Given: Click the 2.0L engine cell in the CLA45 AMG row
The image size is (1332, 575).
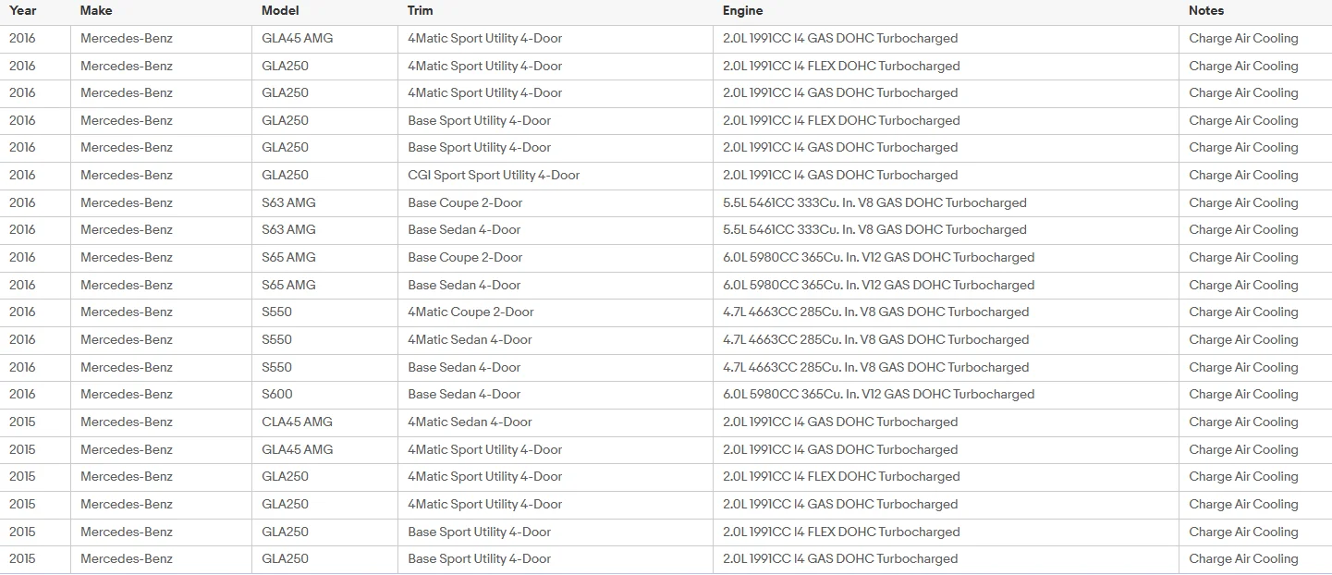Looking at the screenshot, I should coord(840,422).
